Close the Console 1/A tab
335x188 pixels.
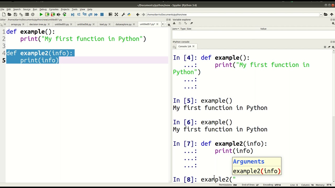pyautogui.click(x=193, y=46)
